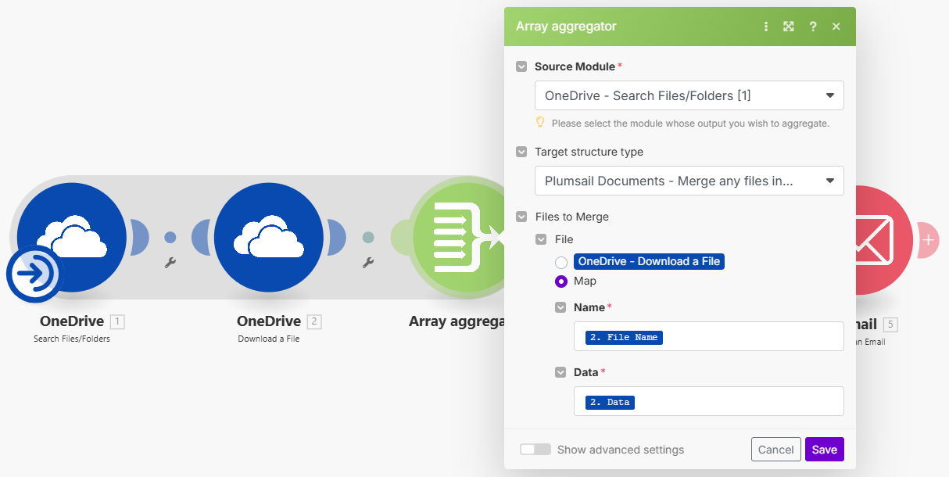Click the 'Please select the module' hint text
The height and width of the screenshot is (477, 949).
tap(690, 124)
